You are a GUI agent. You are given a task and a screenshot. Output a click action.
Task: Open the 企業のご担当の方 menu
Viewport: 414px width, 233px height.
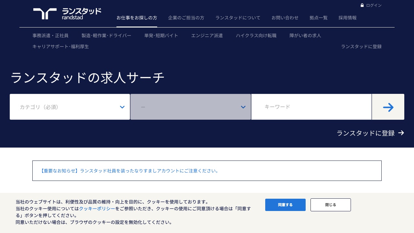[x=186, y=18]
